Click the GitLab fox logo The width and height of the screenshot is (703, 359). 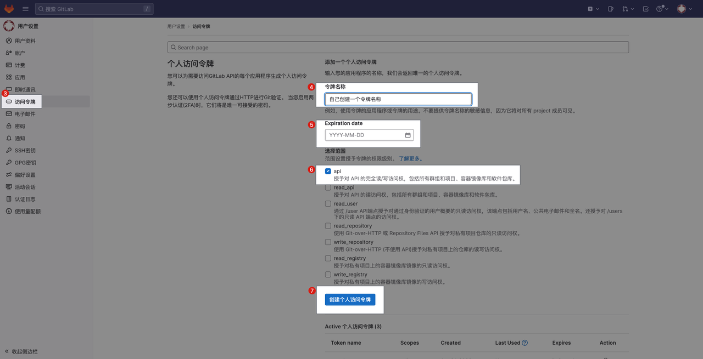click(x=10, y=9)
